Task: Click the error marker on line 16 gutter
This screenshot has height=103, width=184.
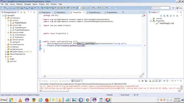Action: point(40,45)
